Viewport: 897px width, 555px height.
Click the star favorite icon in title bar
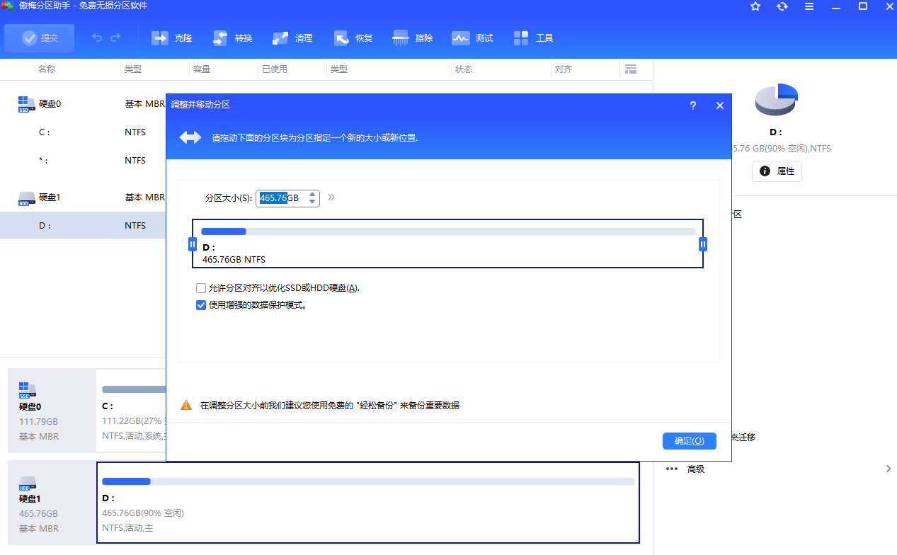pos(755,6)
